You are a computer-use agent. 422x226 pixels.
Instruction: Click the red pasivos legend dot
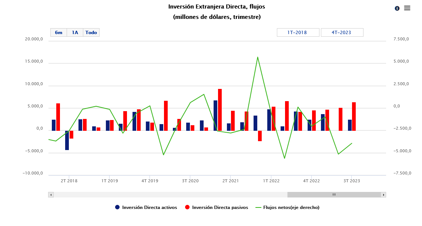(187, 207)
